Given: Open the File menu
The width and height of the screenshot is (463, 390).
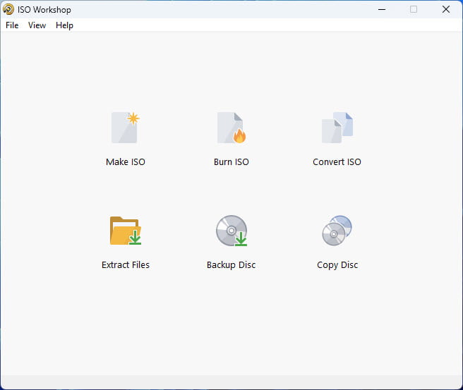Looking at the screenshot, I should click(12, 25).
